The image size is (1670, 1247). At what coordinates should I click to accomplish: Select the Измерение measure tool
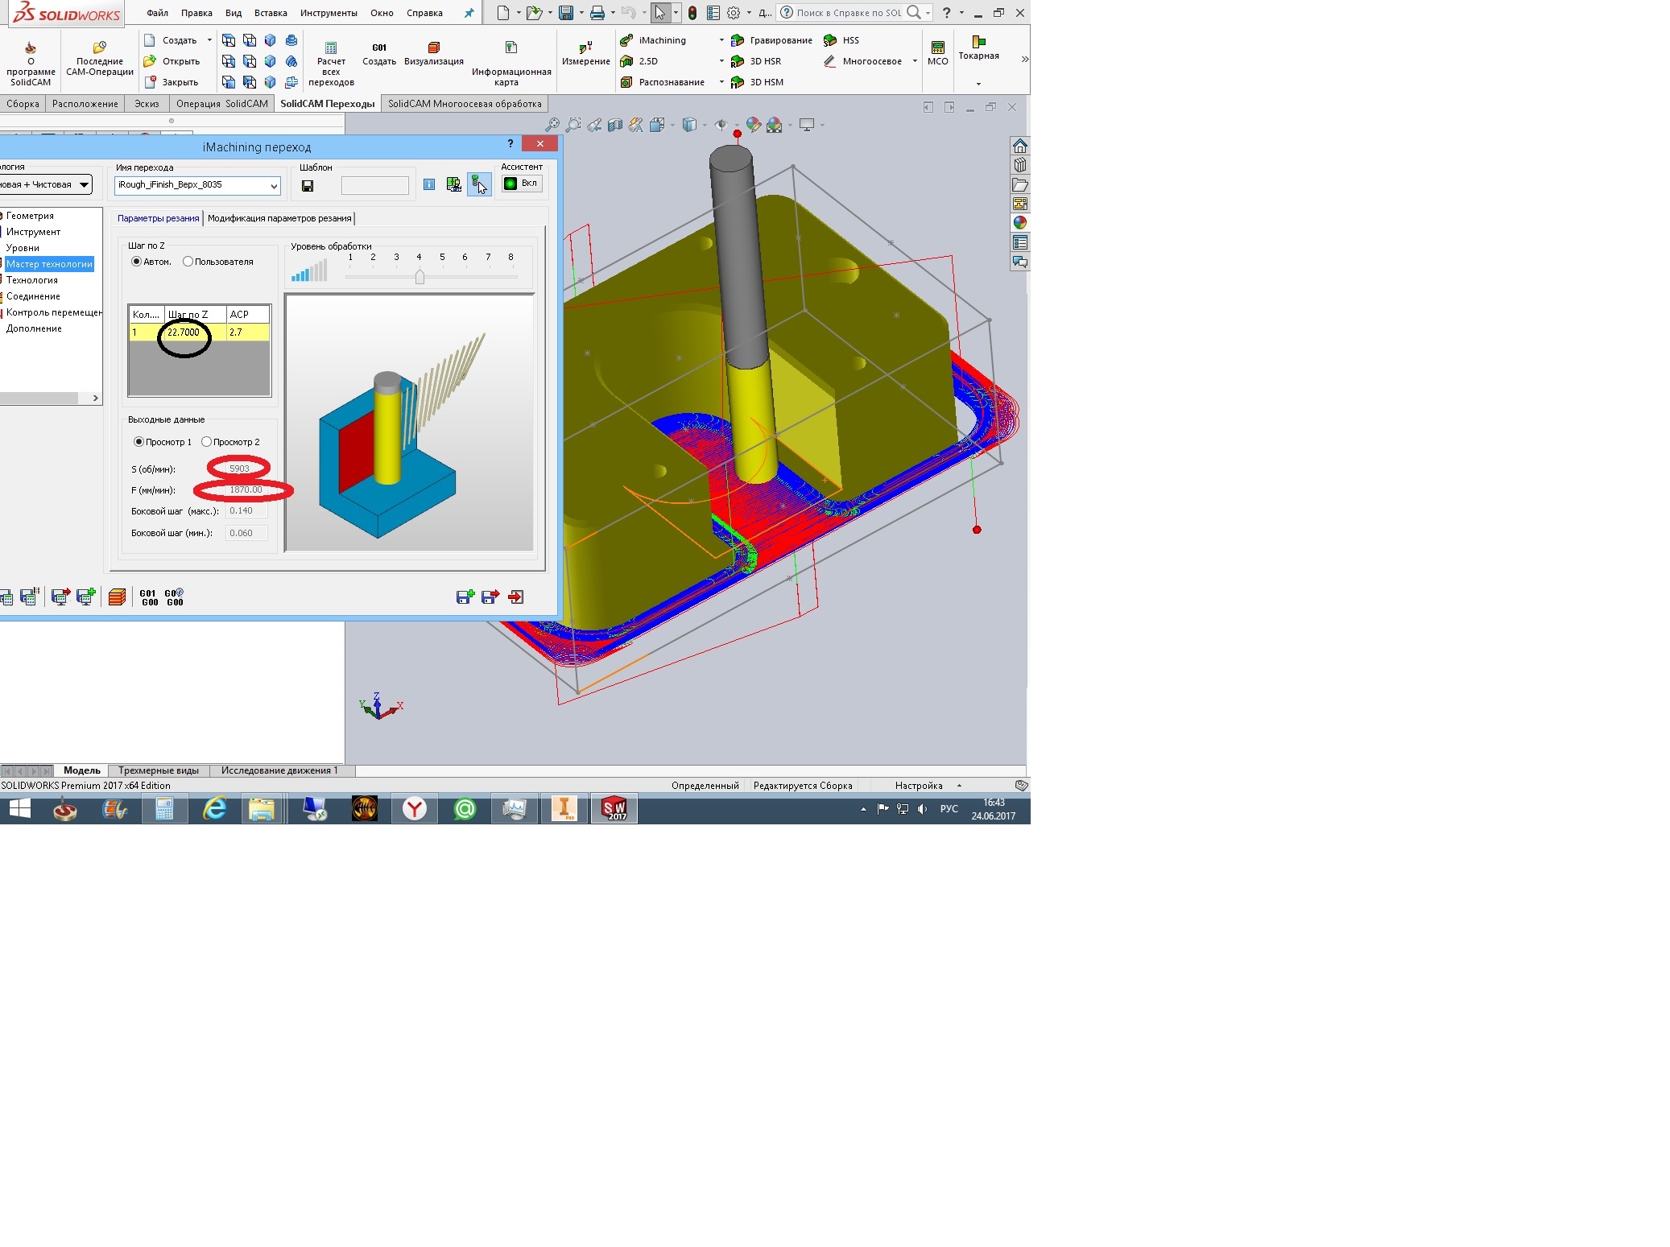pos(585,47)
